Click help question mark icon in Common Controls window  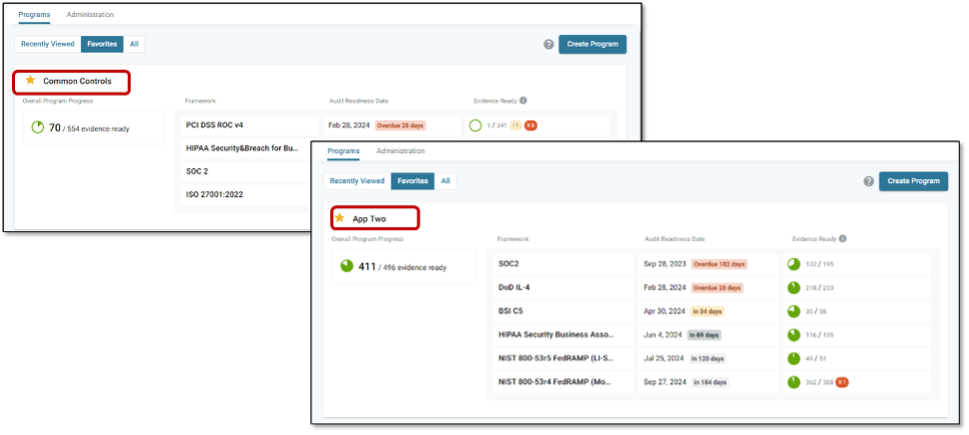548,44
